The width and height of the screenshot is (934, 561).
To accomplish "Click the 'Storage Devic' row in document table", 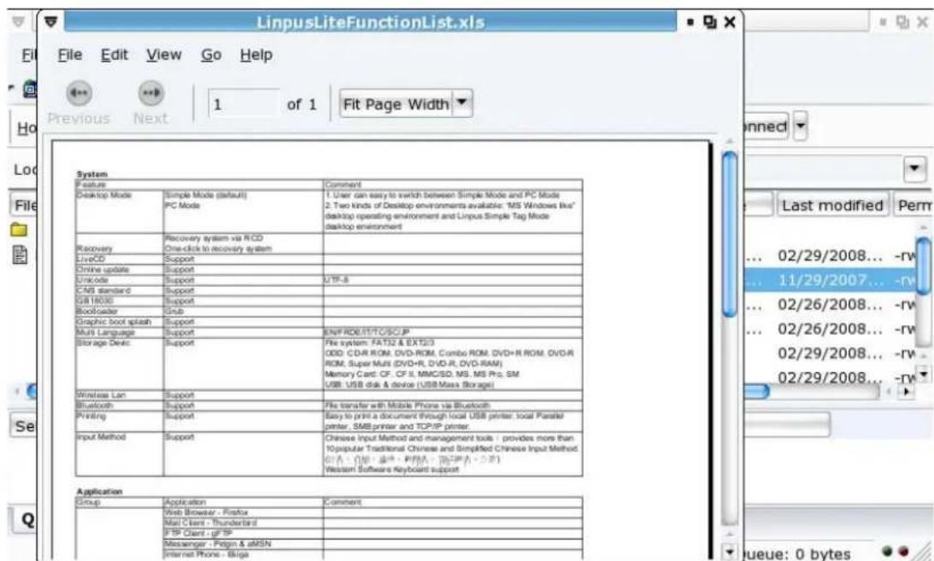I will 329,364.
